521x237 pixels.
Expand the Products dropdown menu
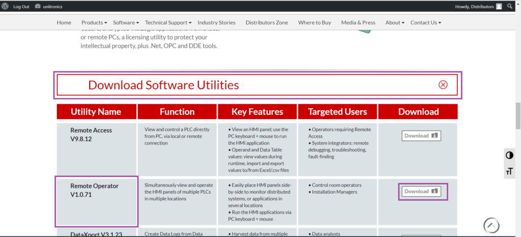pyautogui.click(x=94, y=22)
